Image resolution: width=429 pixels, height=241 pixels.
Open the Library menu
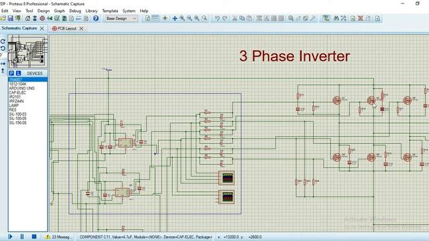[x=91, y=11]
